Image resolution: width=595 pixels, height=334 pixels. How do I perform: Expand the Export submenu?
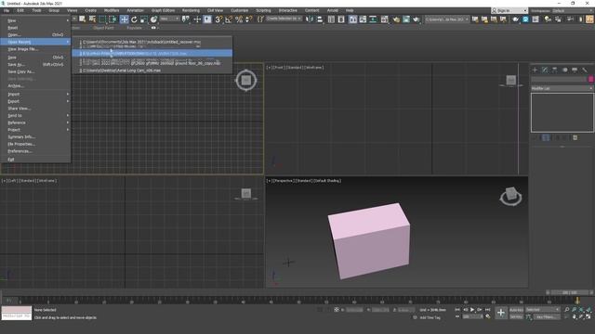(x=35, y=101)
